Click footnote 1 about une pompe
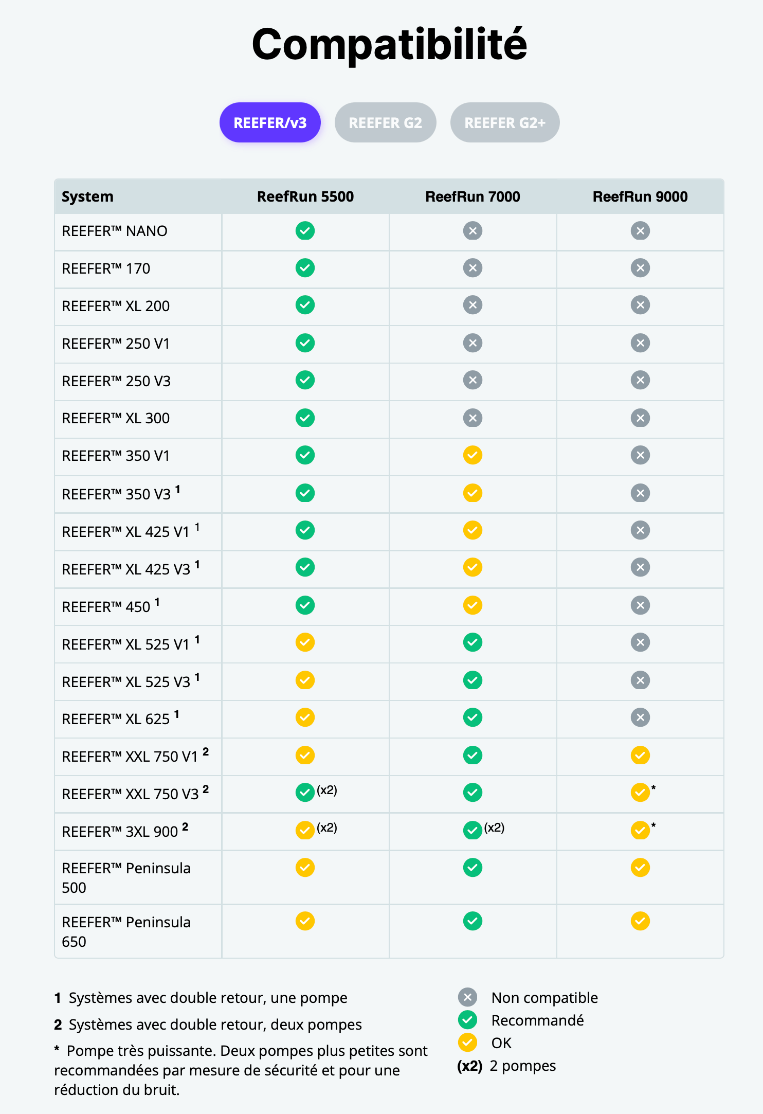This screenshot has width=763, height=1114. point(201,998)
